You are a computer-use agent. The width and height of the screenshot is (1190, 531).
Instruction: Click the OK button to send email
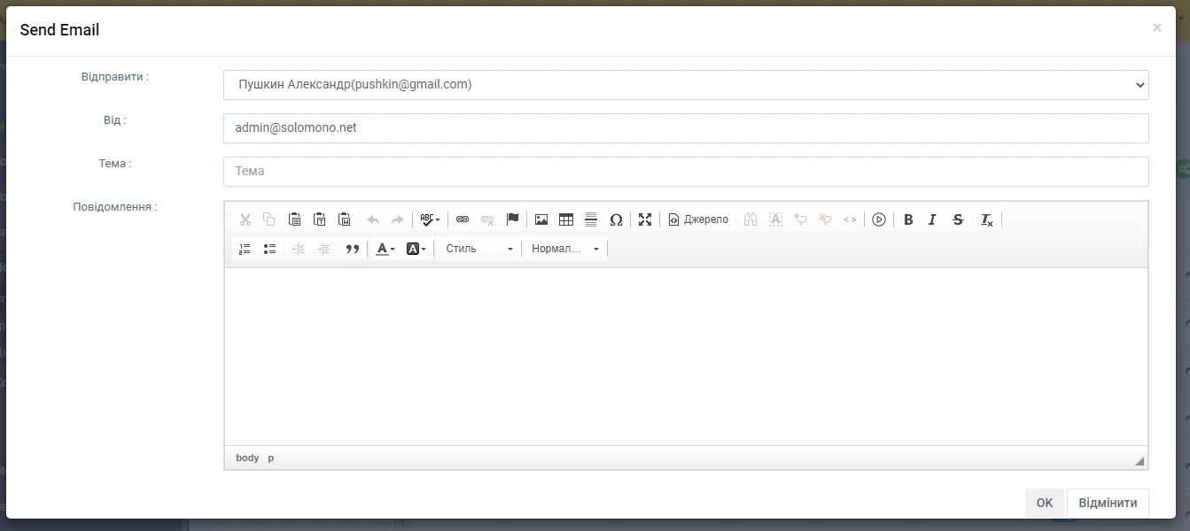coord(1045,503)
